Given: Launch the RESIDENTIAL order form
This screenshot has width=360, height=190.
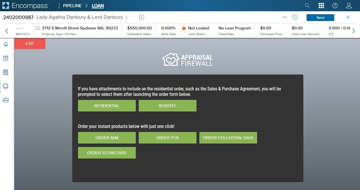Looking at the screenshot, I should point(107,106).
